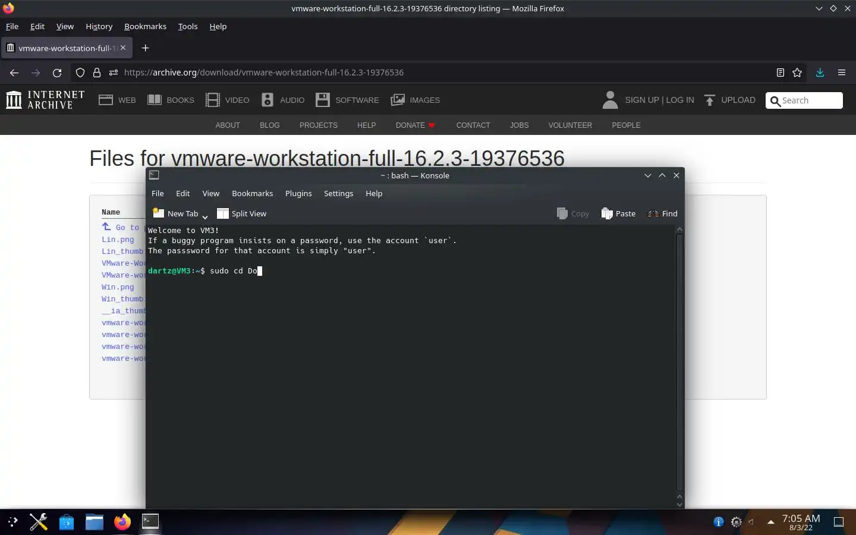The image size is (856, 535).
Task: Open tracking protection shield icon
Action: tap(80, 73)
